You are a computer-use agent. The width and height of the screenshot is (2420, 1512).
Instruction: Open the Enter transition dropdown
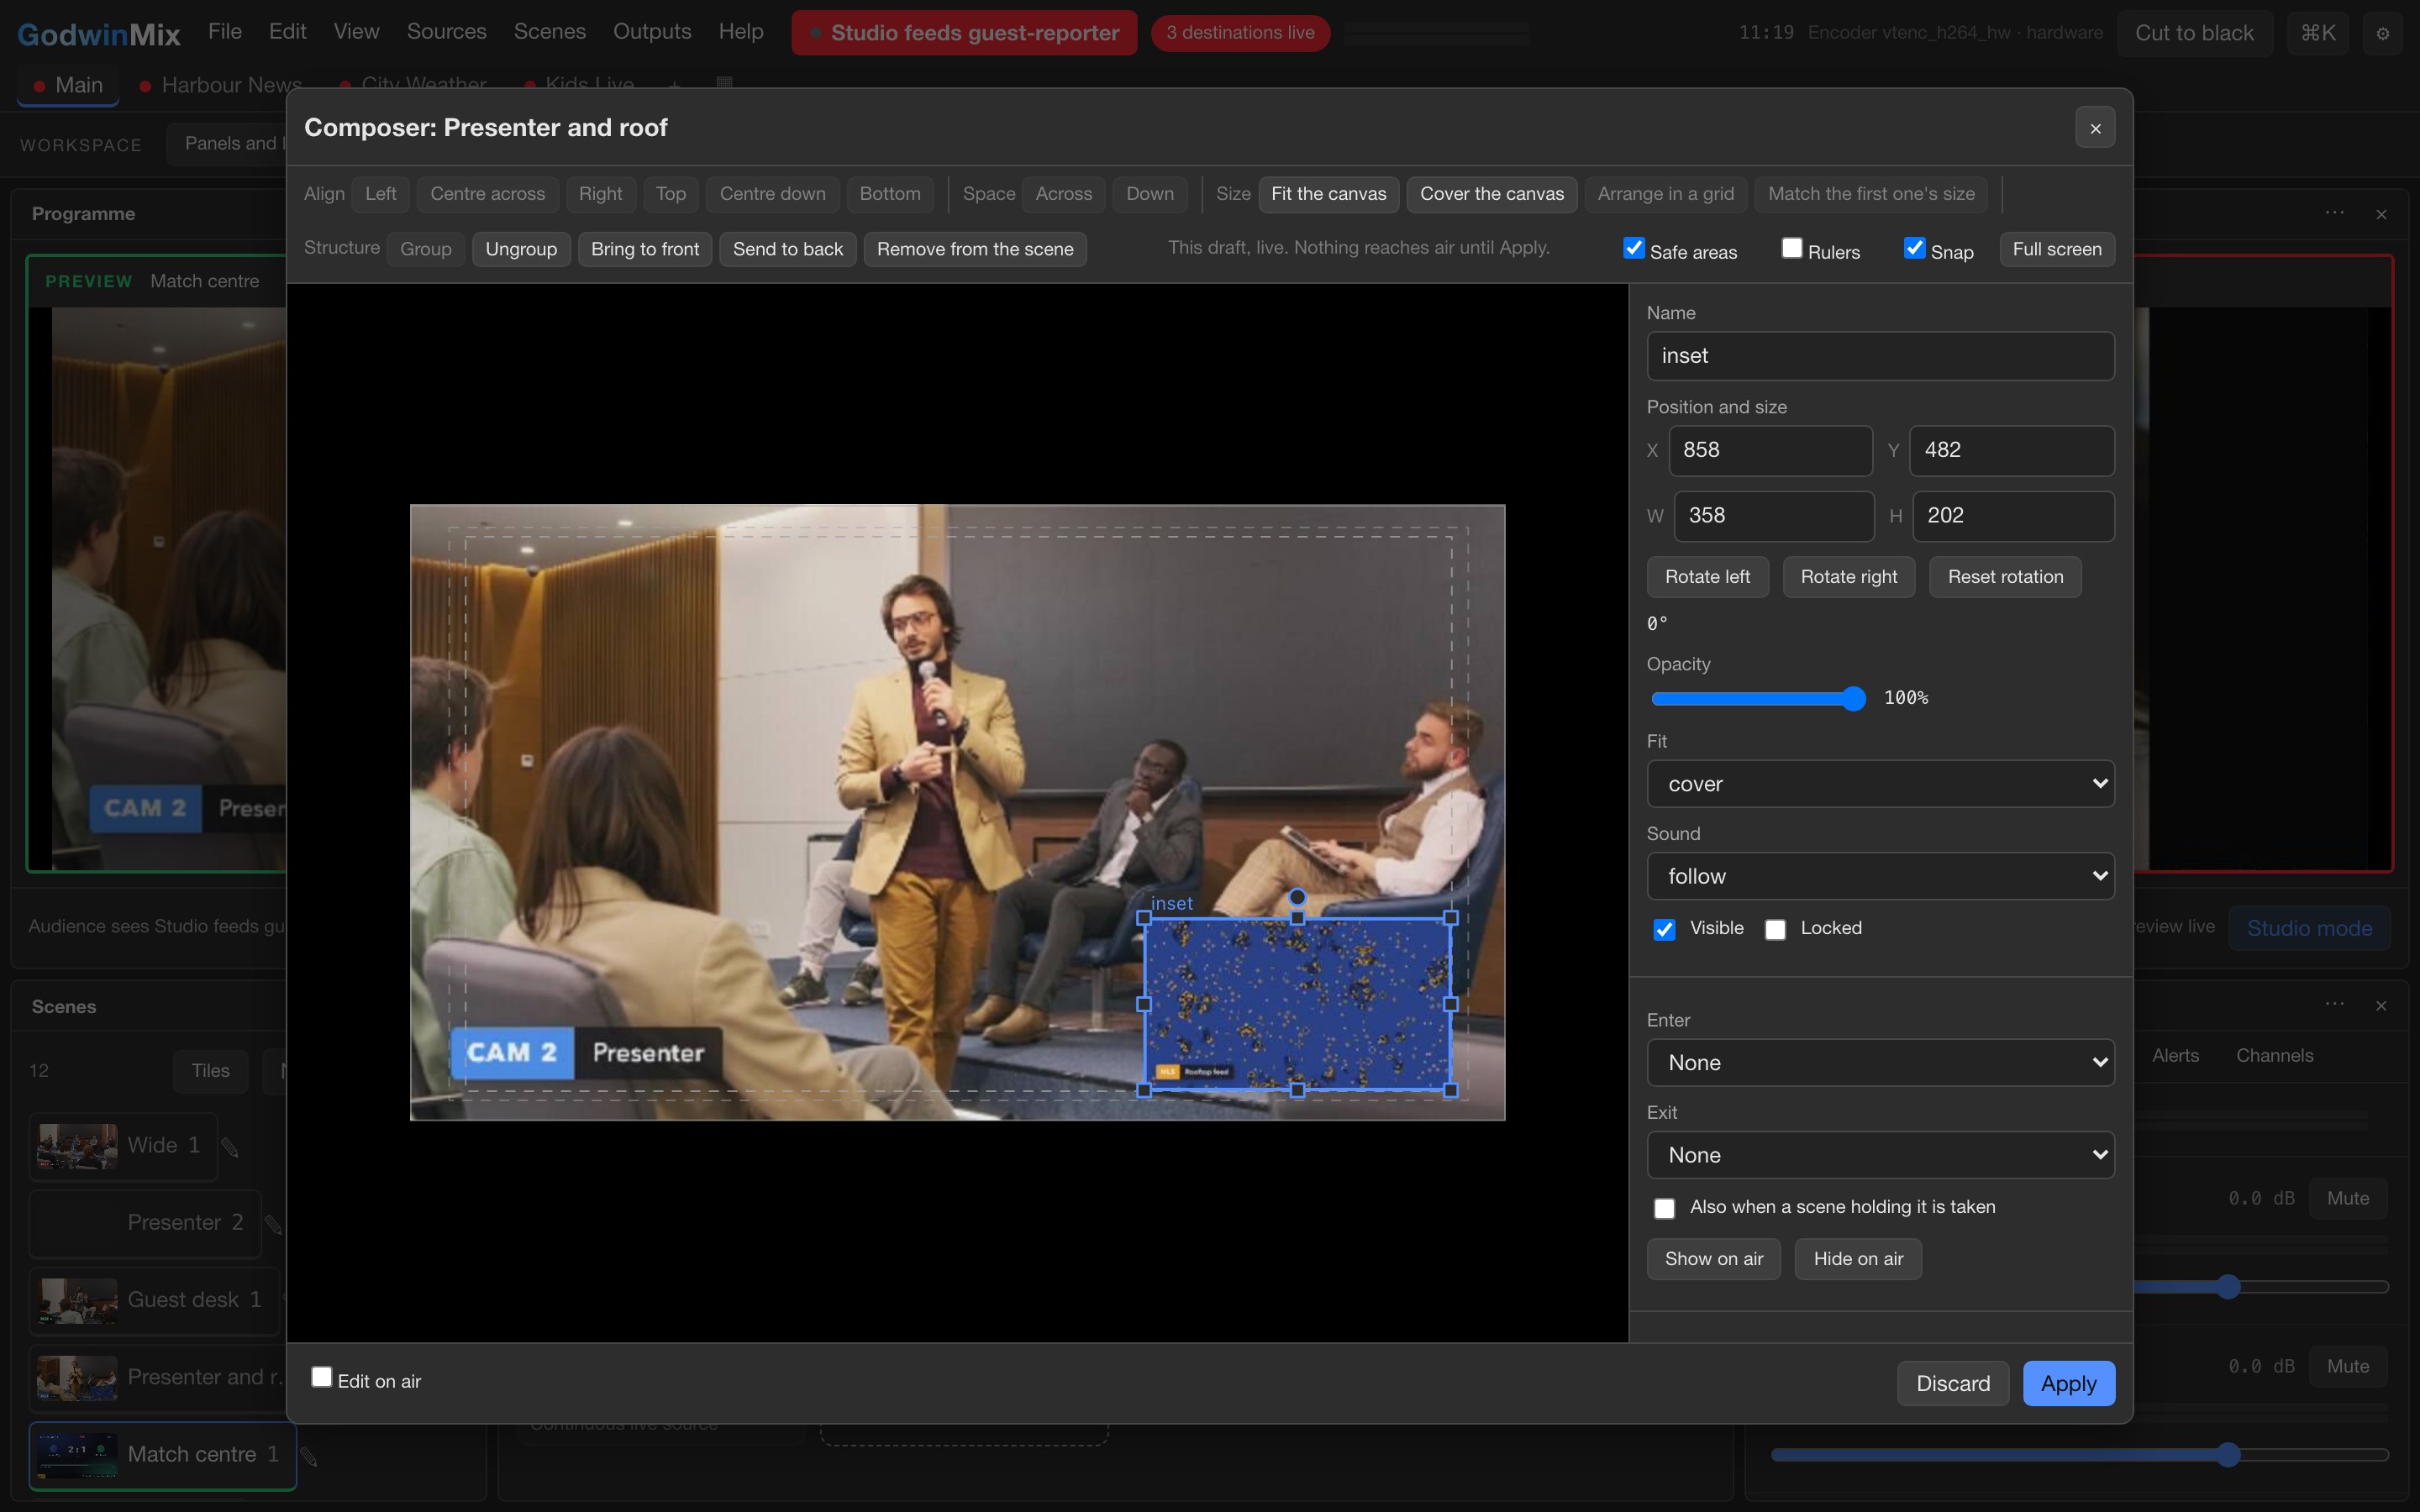1880,1062
